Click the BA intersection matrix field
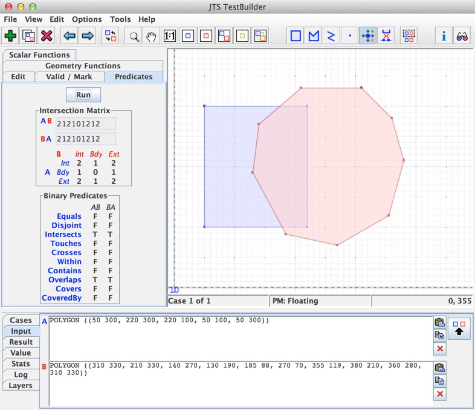 (86, 139)
